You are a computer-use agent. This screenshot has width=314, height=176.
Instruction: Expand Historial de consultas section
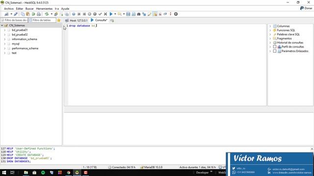[x=270, y=43]
